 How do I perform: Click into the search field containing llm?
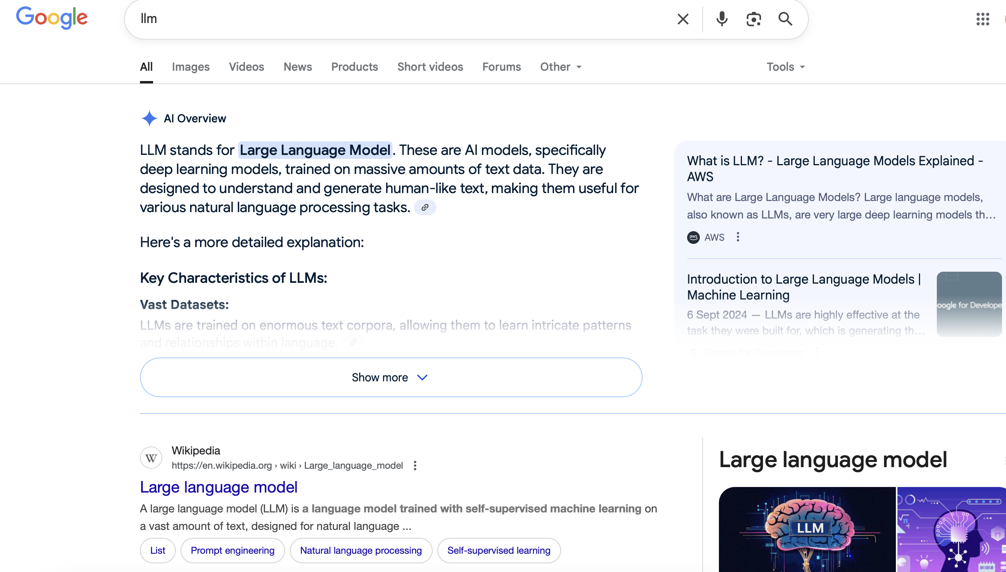tap(398, 19)
